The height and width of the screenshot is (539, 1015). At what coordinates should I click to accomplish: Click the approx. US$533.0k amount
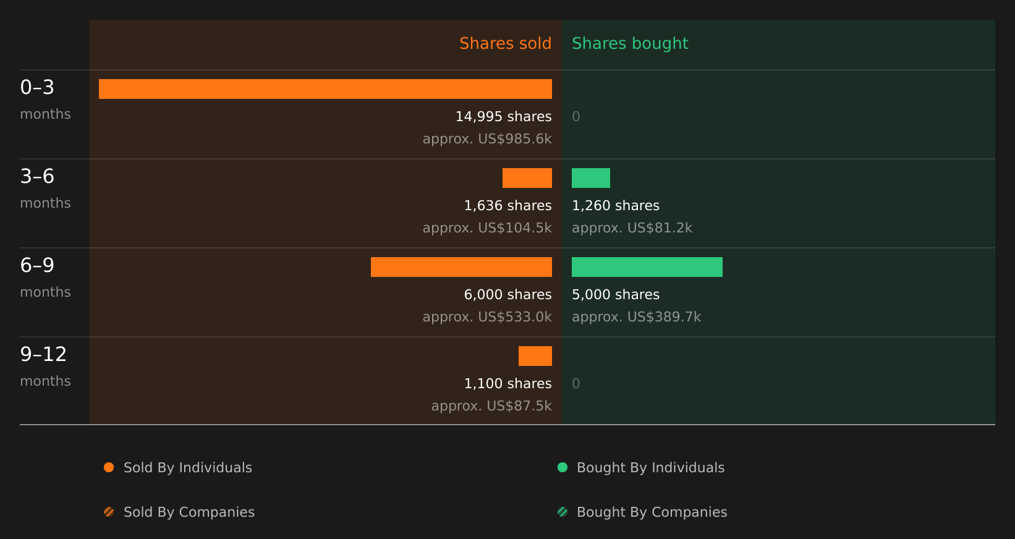coord(487,317)
